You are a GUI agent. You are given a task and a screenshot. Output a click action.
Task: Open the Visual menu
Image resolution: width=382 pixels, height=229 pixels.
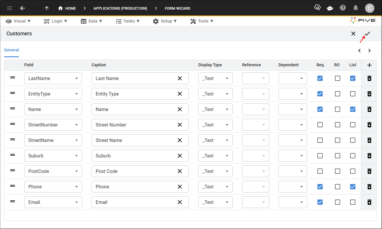coord(18,21)
